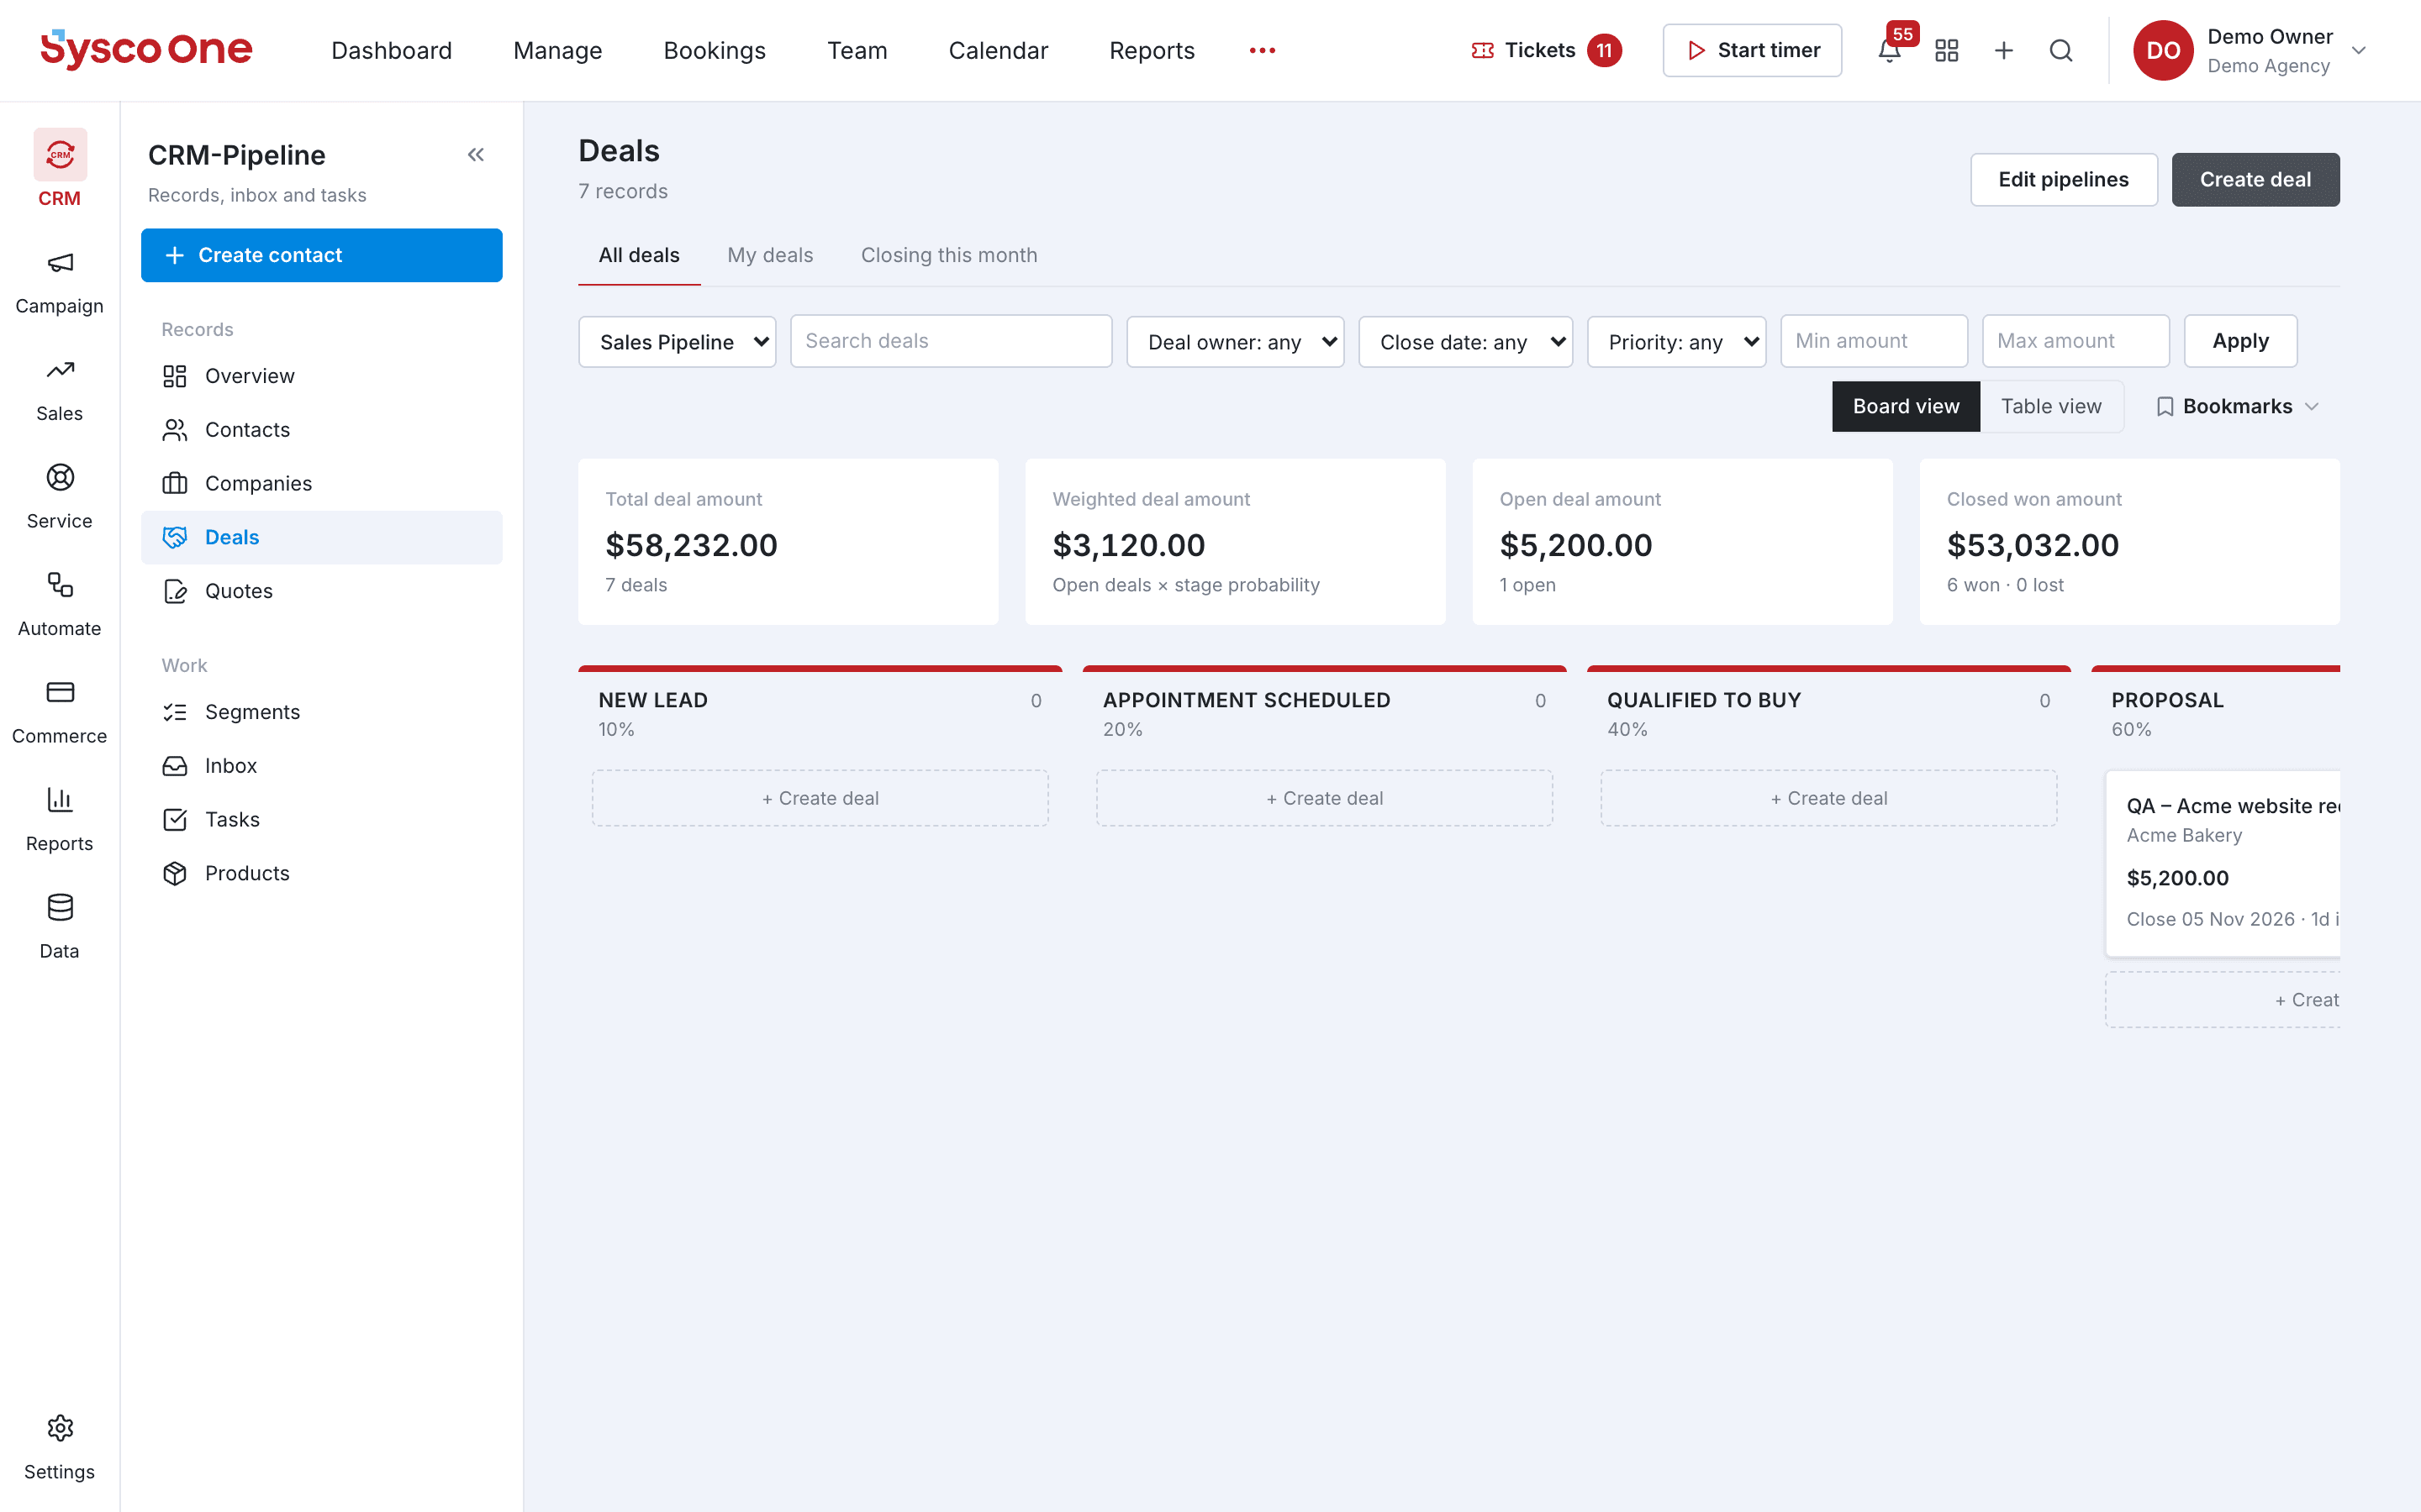Open the Sales trend icon
This screenshot has height=1512, width=2421.
[x=60, y=370]
